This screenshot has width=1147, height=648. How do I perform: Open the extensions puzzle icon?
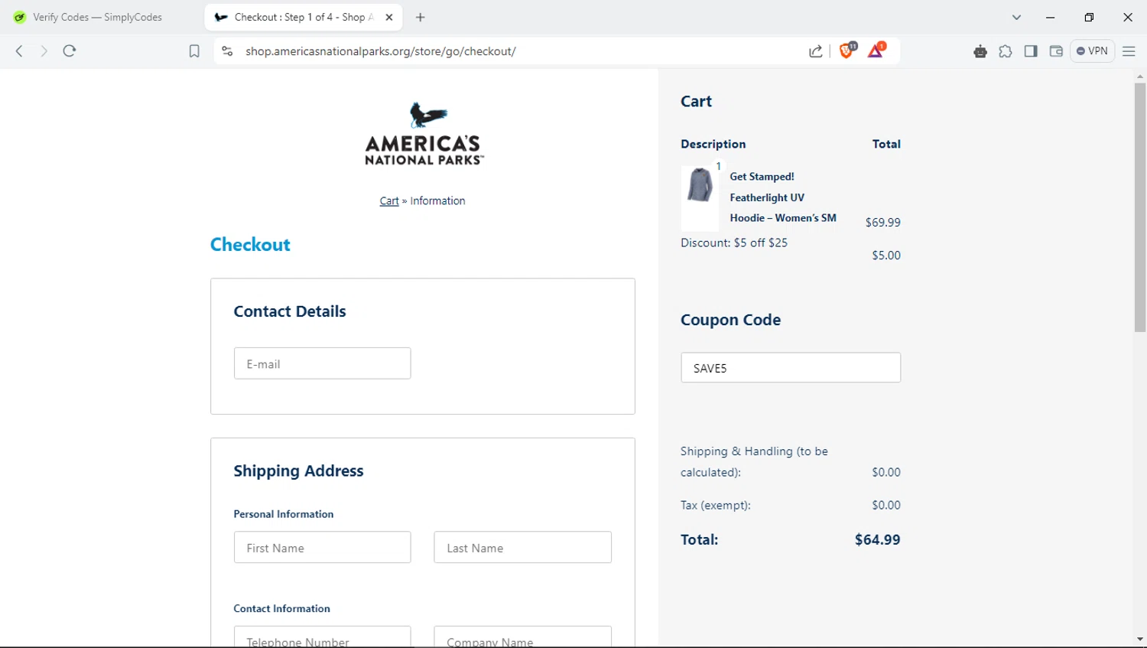(1006, 51)
